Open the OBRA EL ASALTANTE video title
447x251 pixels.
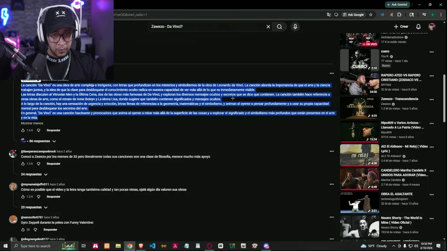(397, 194)
